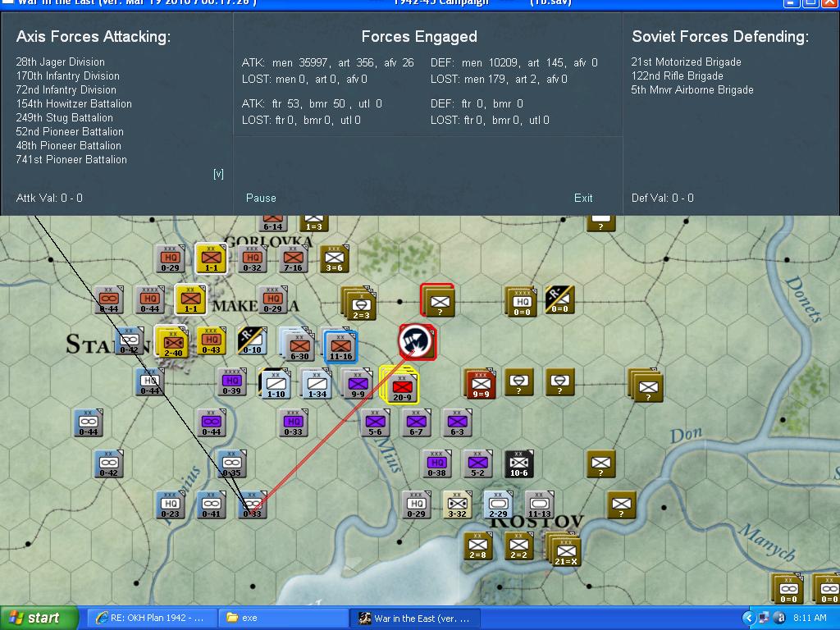Screen dimensions: 840x630
Task: Click the Attk Val: 0 - 0 text
Action: [49, 198]
